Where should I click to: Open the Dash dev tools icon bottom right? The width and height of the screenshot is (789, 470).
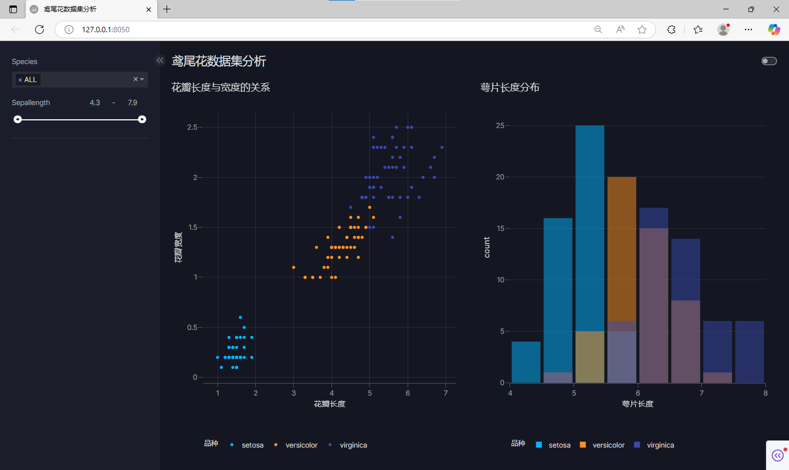(x=777, y=455)
